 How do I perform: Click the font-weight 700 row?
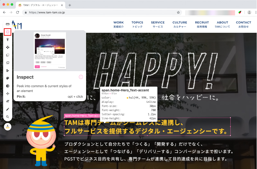tap(129, 110)
